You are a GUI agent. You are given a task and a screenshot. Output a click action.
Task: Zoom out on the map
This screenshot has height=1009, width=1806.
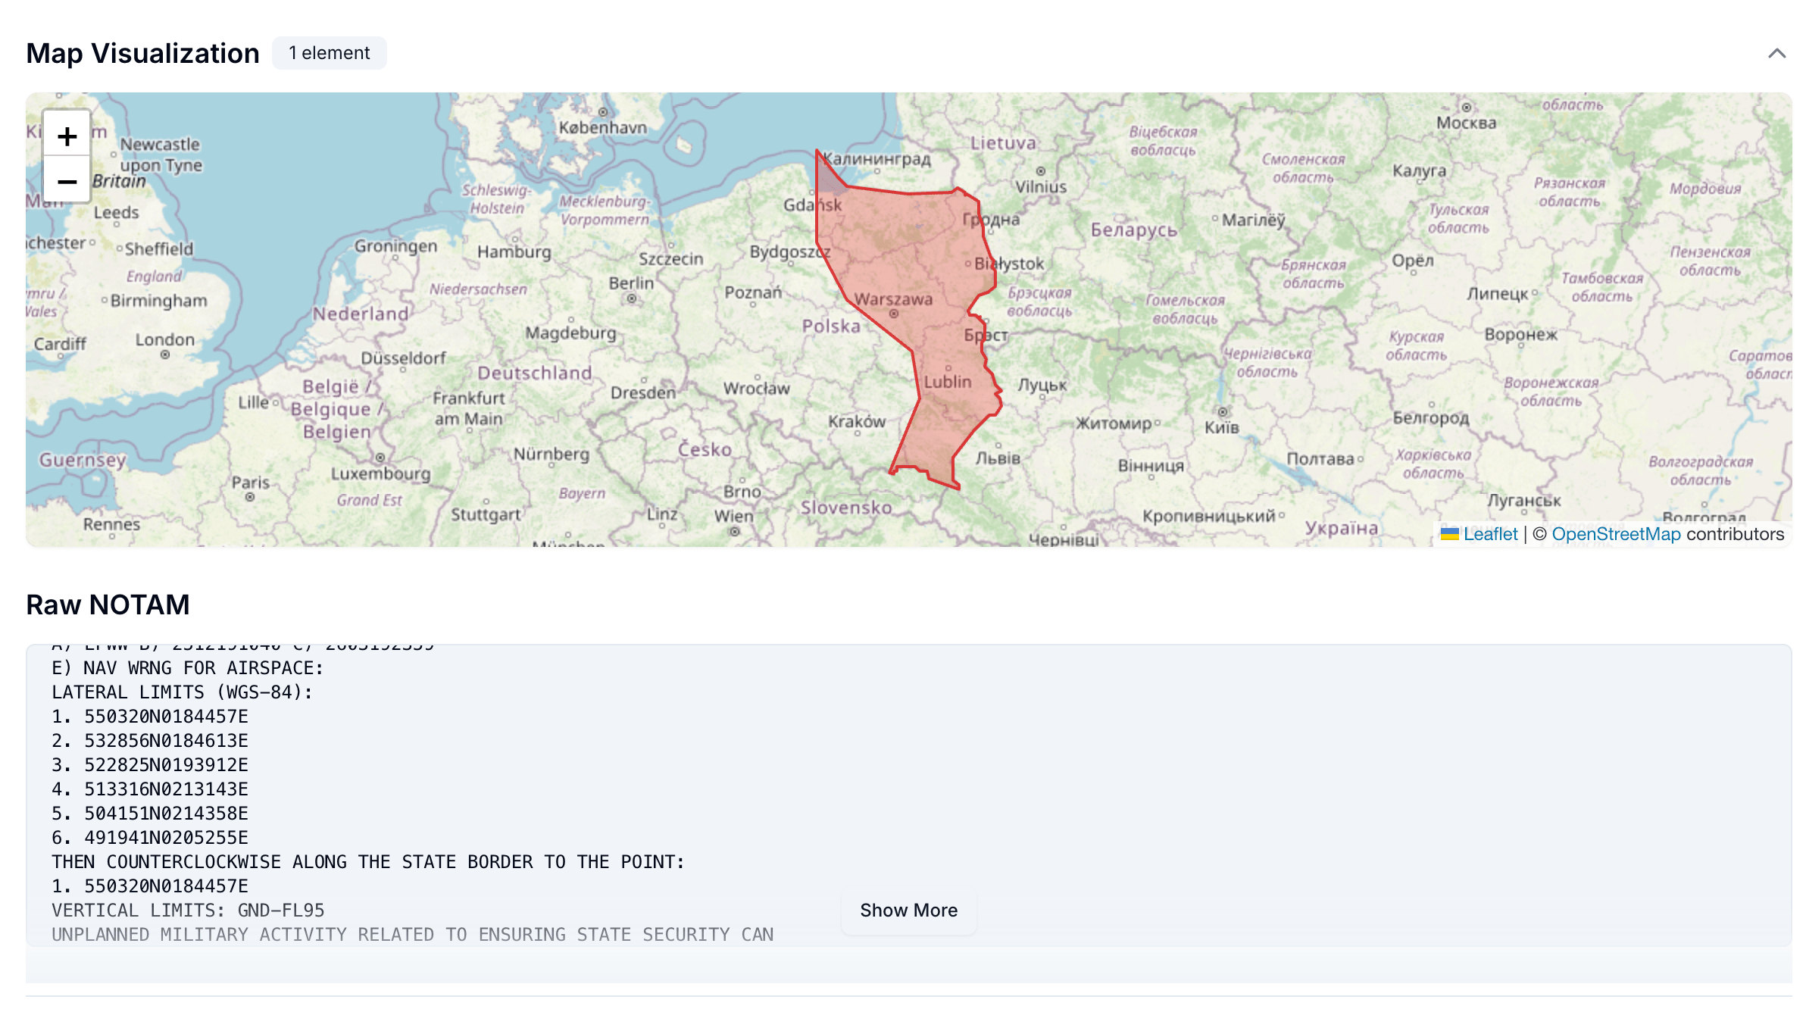click(x=67, y=181)
